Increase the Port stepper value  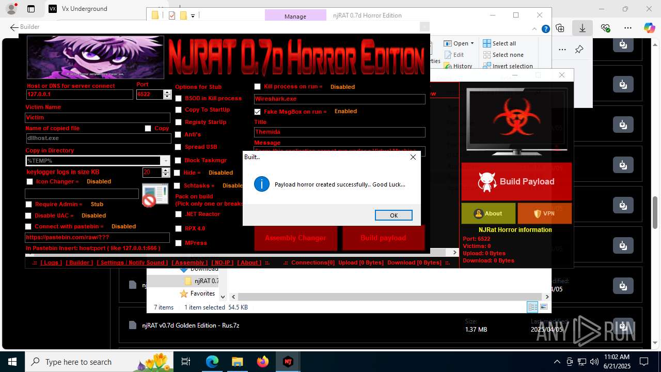coord(167,92)
